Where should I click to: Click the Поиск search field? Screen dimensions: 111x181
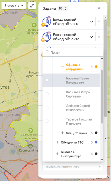coord(73,53)
